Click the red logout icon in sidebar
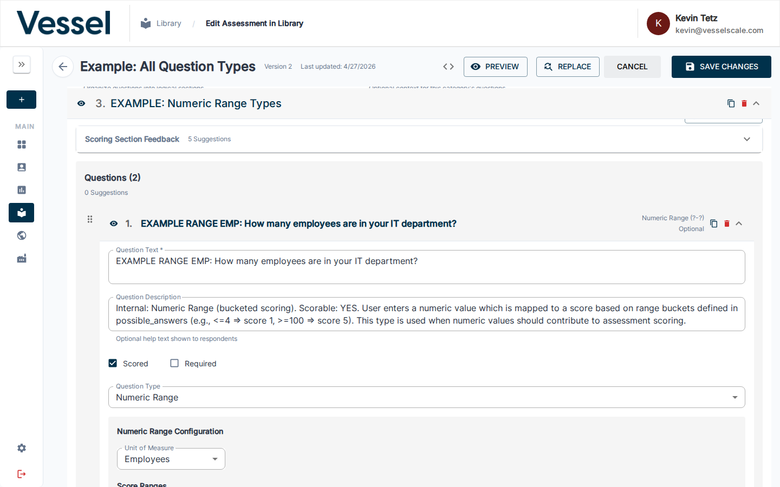Image resolution: width=780 pixels, height=487 pixels. pyautogui.click(x=22, y=474)
